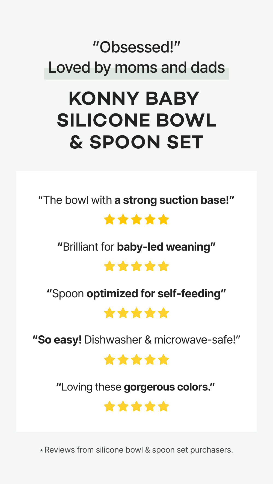Click the last star under the gorgeous colors review
The image size is (273, 484).
point(164,406)
